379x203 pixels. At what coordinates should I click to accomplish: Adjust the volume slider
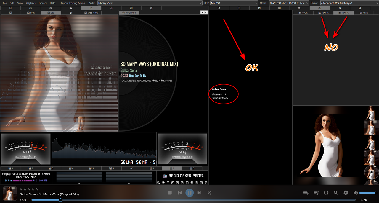click(x=368, y=193)
